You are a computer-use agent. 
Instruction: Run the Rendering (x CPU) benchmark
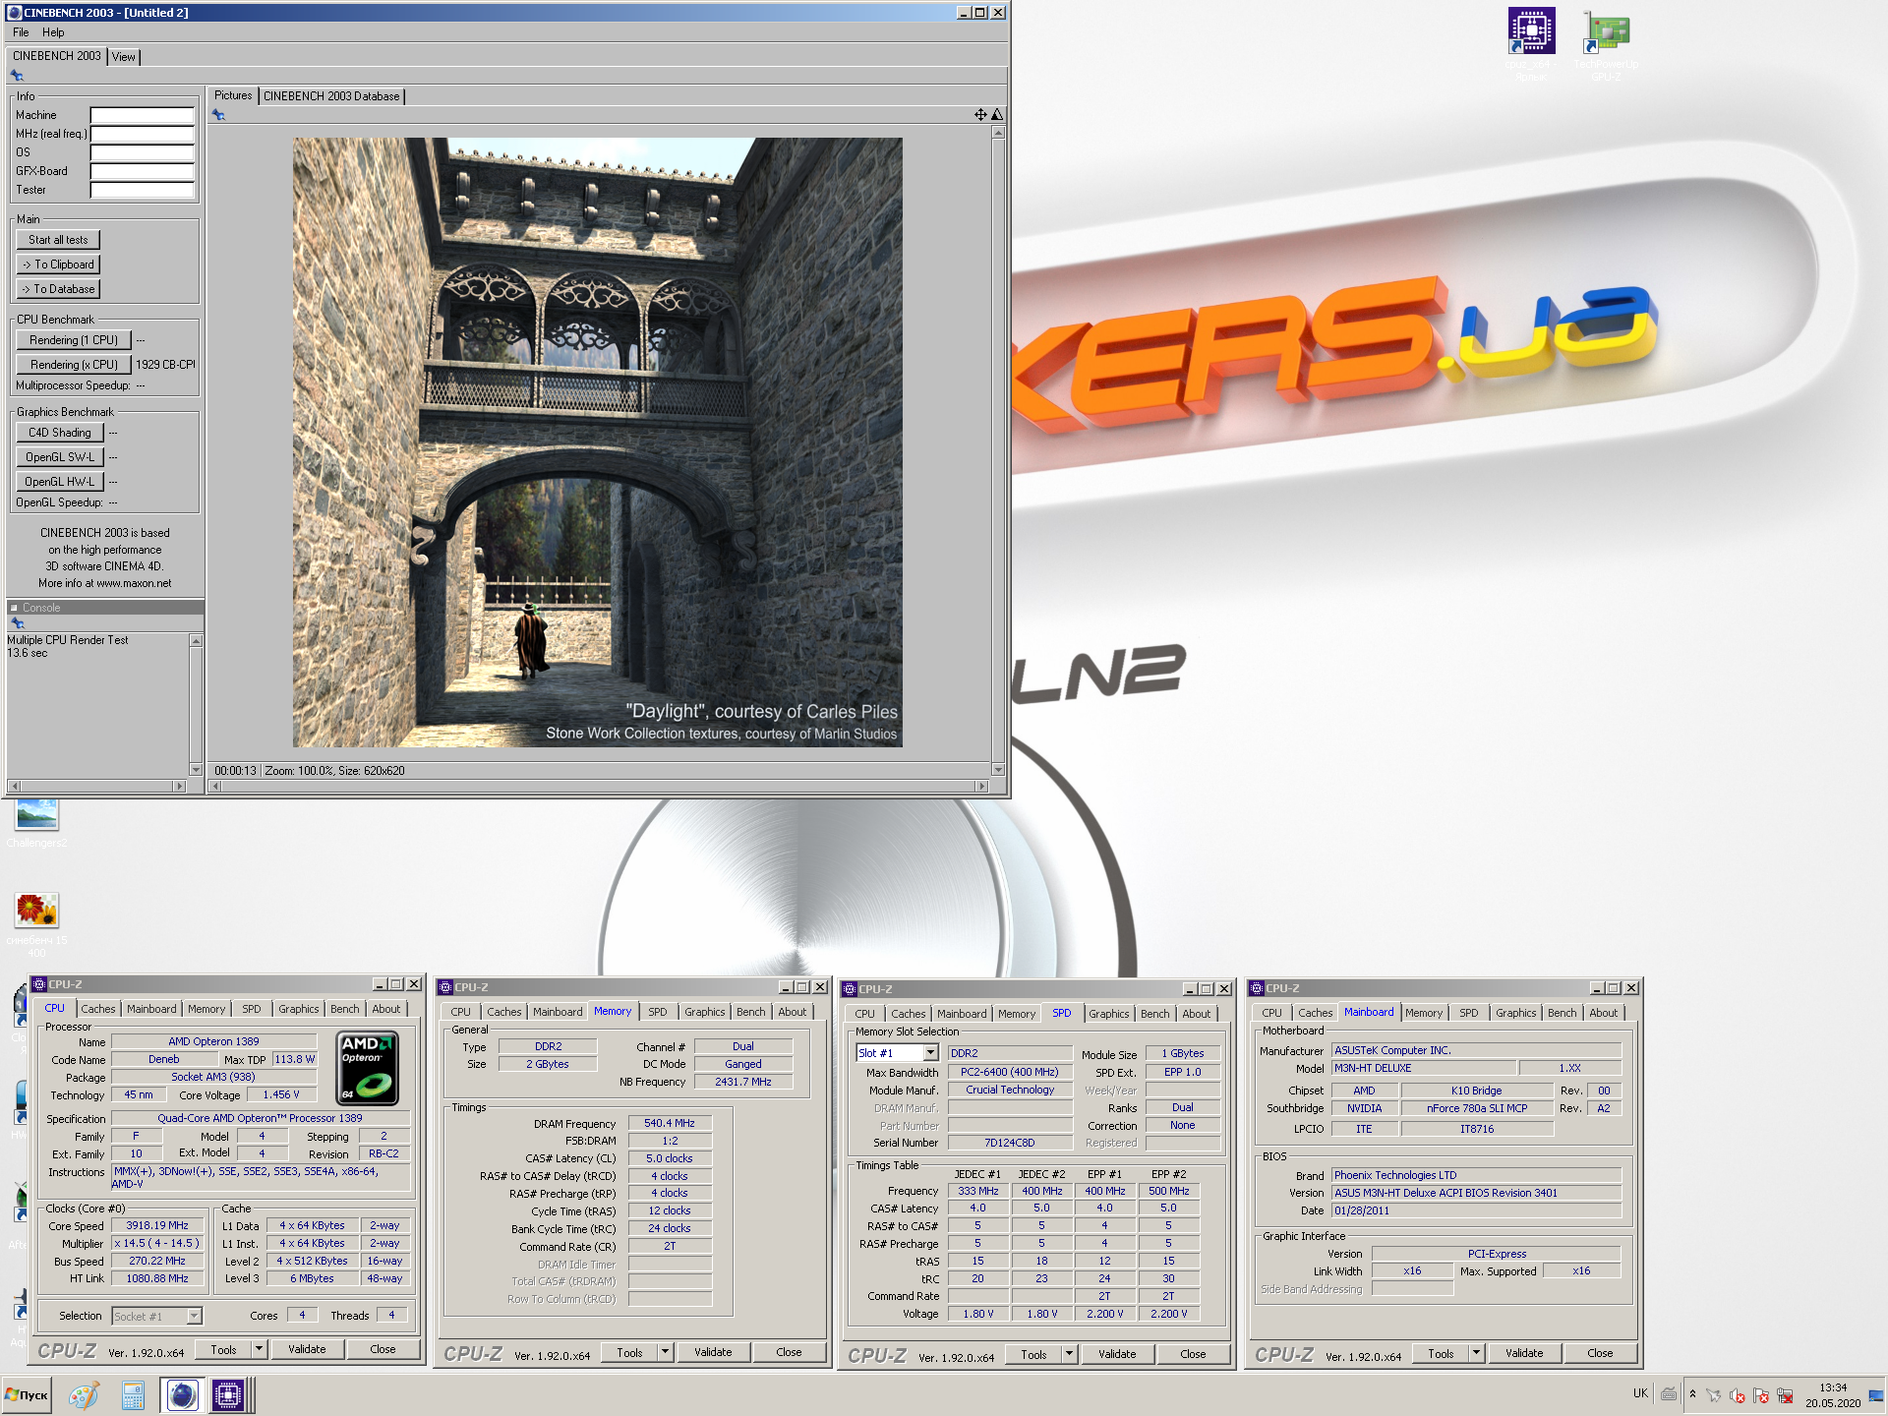point(74,365)
